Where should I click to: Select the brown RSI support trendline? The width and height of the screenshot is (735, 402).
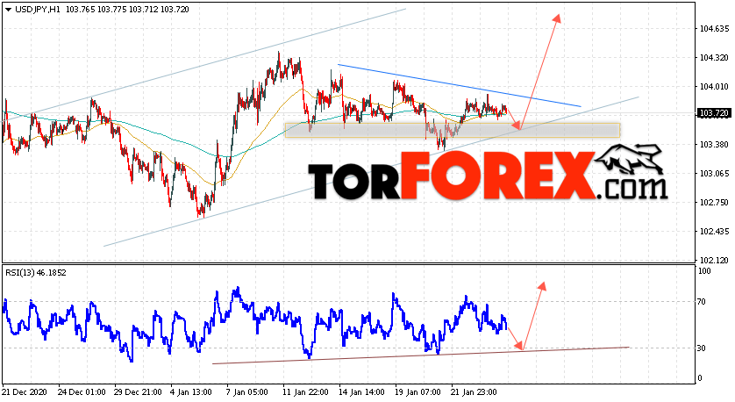pyautogui.click(x=420, y=355)
